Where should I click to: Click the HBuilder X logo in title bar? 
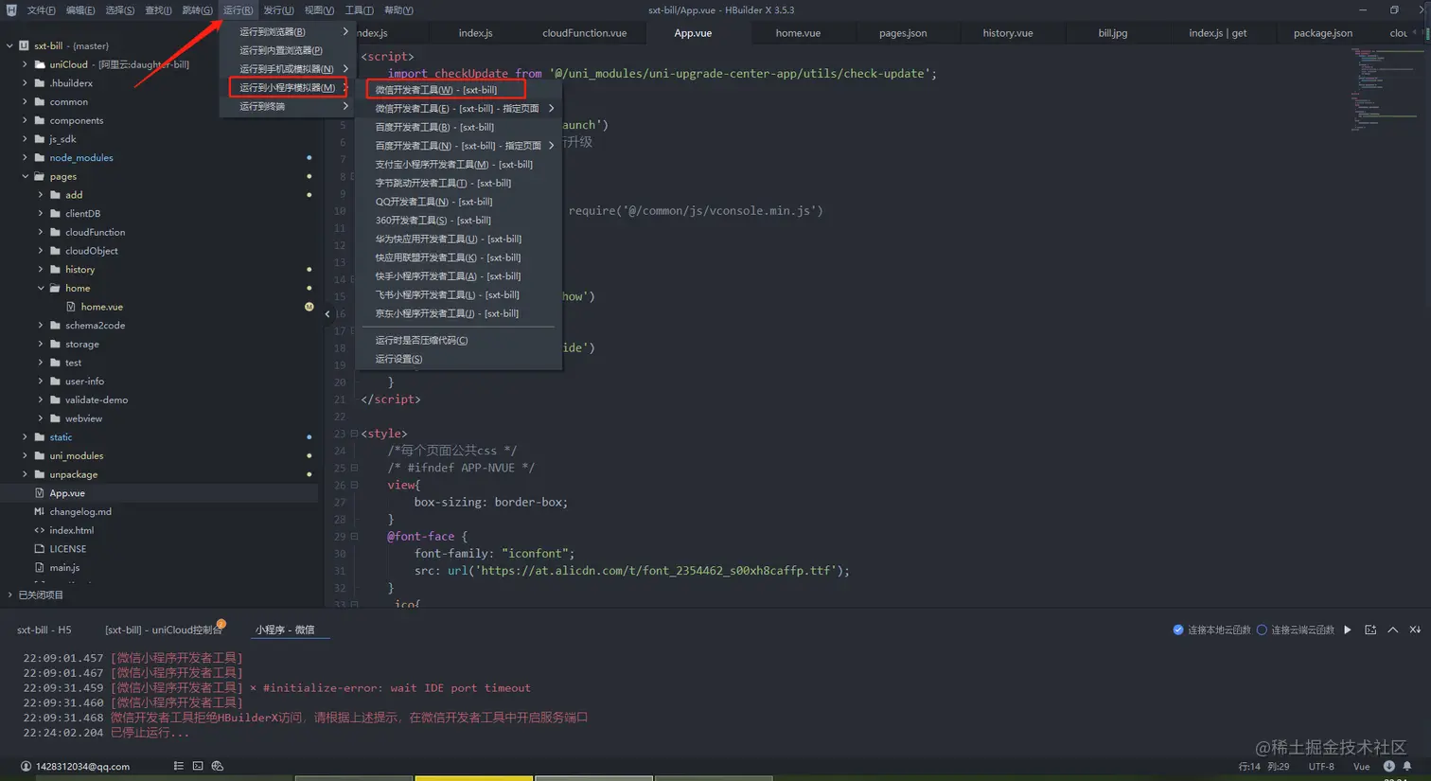tap(11, 10)
